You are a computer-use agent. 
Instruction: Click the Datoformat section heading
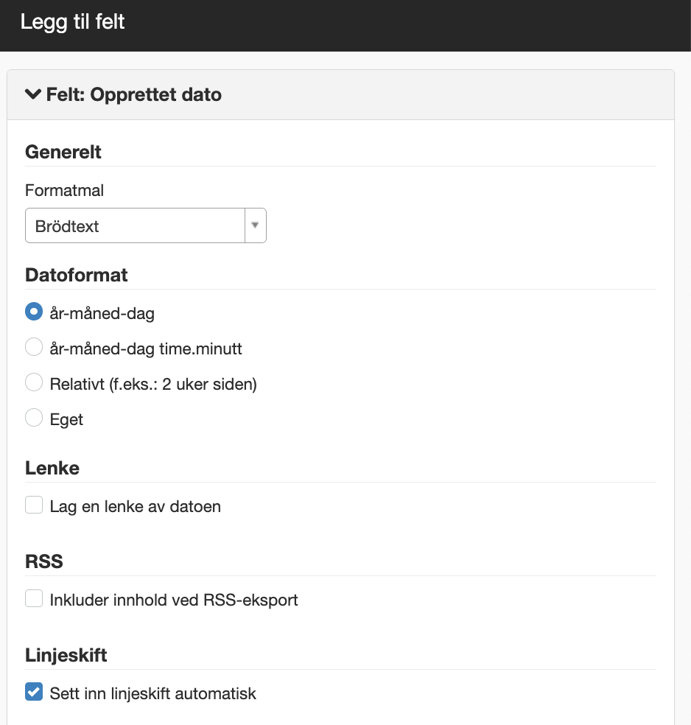pyautogui.click(x=77, y=275)
